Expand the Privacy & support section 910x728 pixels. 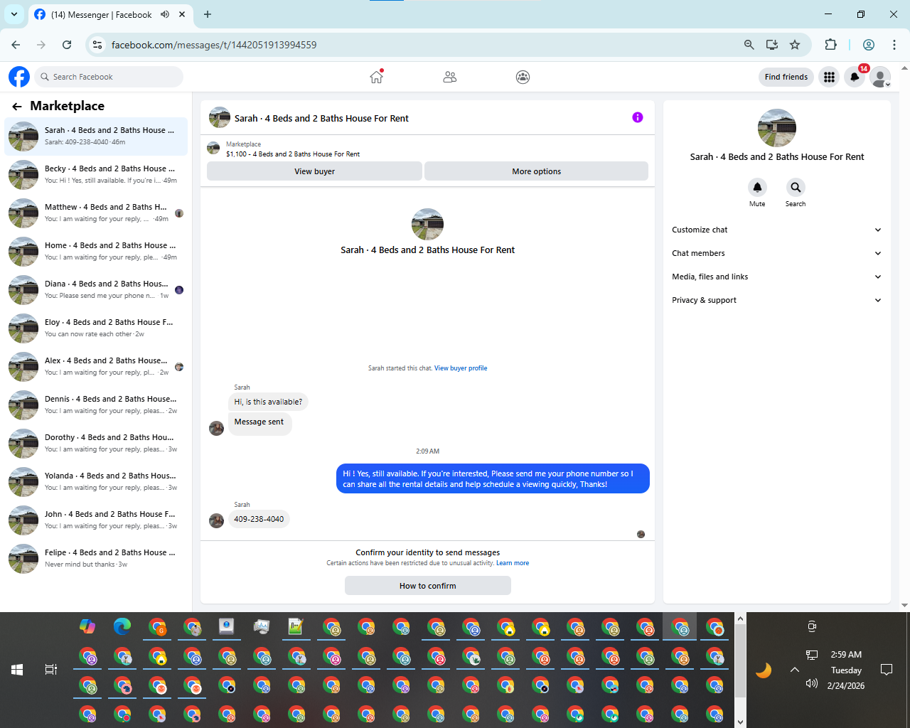777,300
